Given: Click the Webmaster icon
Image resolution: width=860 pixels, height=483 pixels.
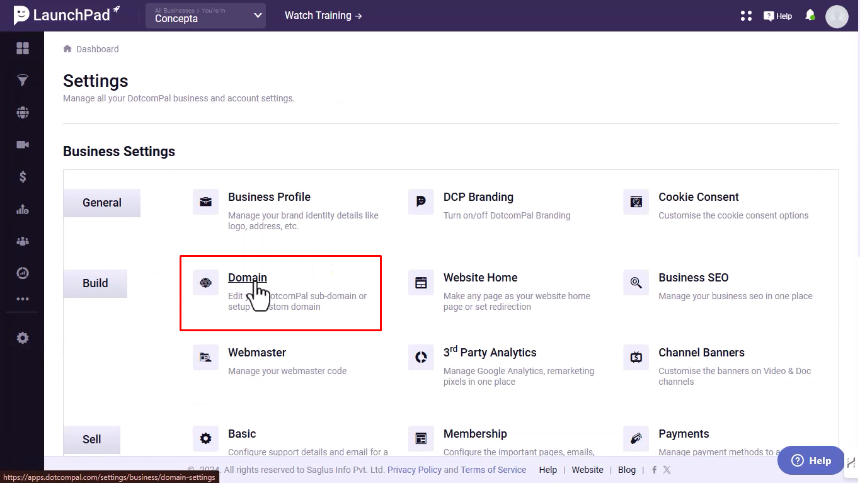Looking at the screenshot, I should 205,358.
